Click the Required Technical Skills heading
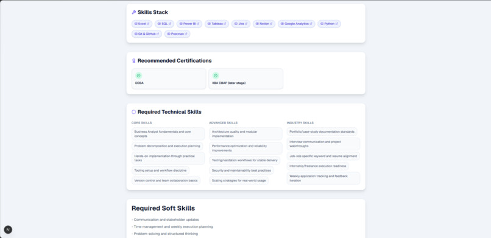Image resolution: width=491 pixels, height=238 pixels. click(169, 112)
